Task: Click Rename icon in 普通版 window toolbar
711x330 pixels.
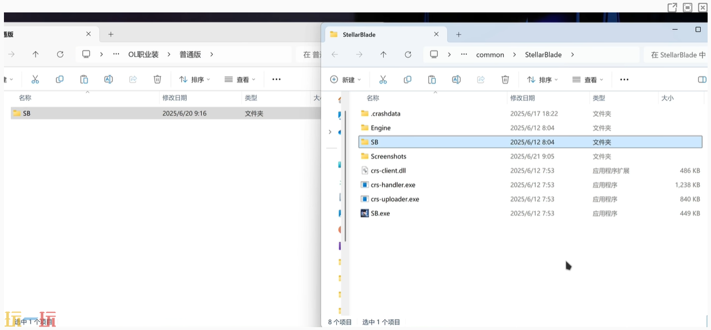Action: (x=108, y=80)
